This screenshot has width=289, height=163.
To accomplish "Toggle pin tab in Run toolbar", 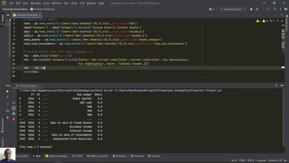I will tap(8, 118).
